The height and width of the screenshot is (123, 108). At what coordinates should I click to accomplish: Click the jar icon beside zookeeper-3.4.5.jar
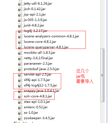(x=20, y=118)
